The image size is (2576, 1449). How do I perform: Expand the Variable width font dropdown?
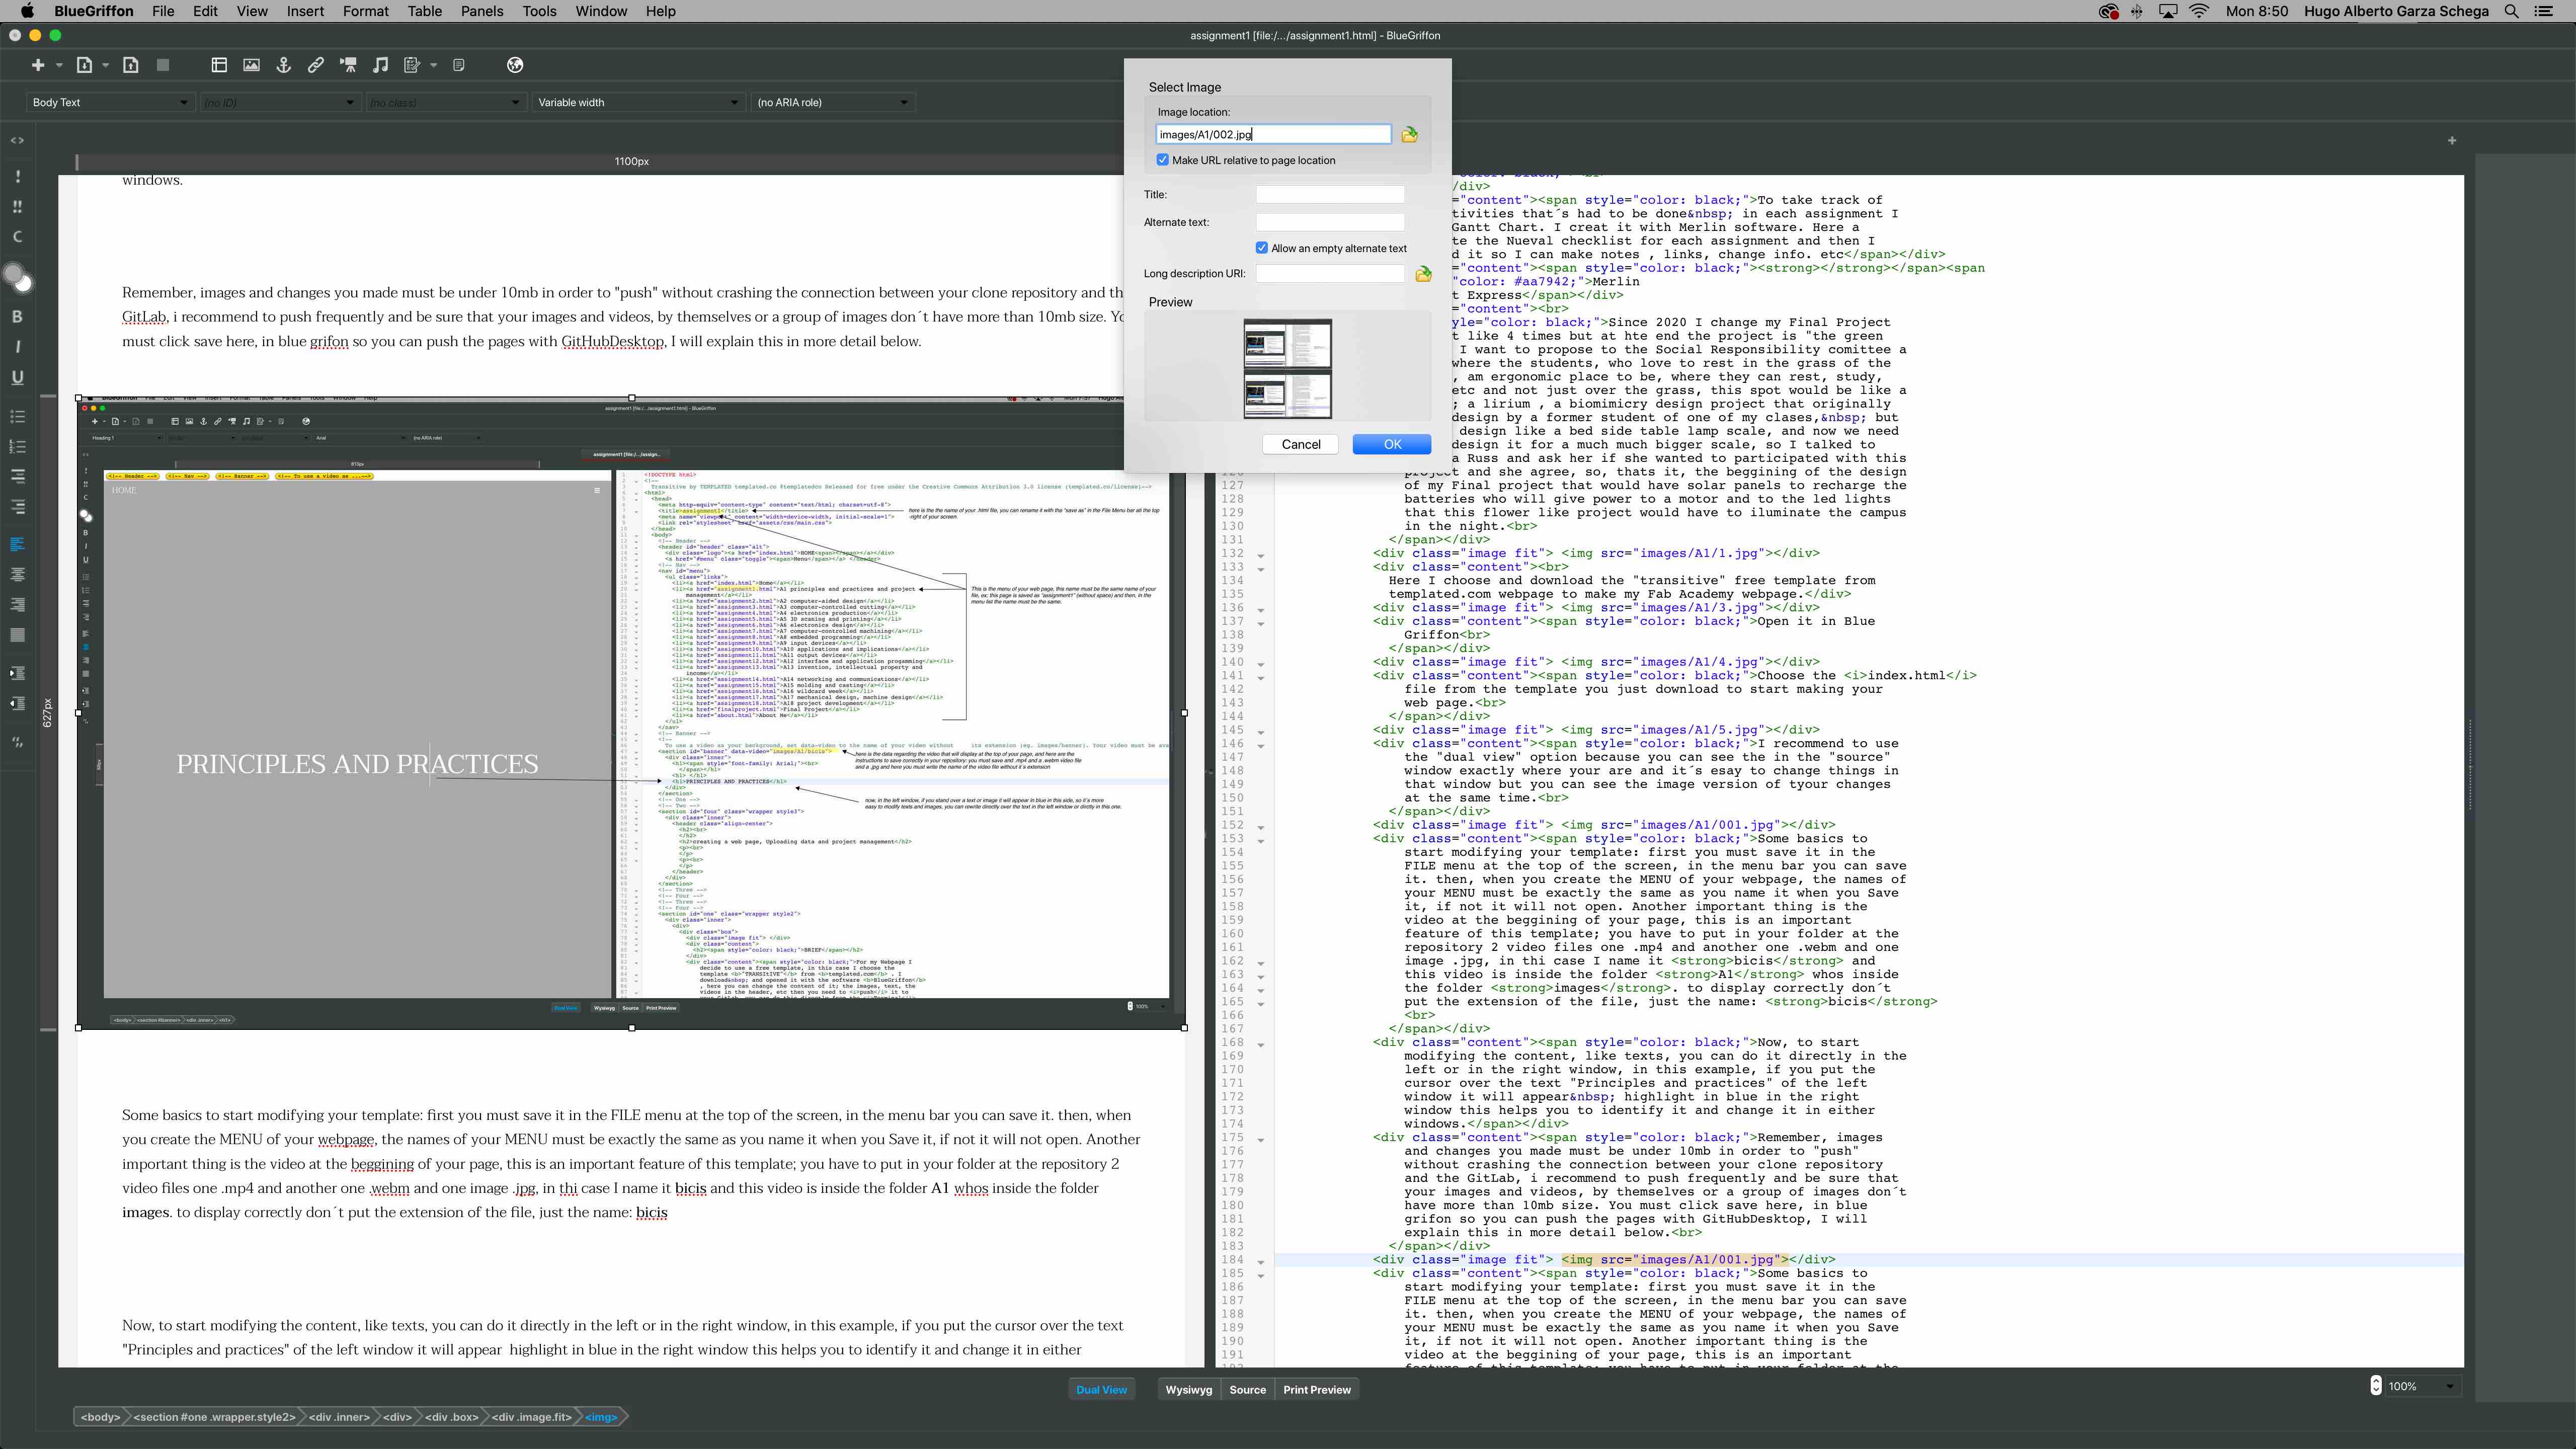tap(638, 102)
